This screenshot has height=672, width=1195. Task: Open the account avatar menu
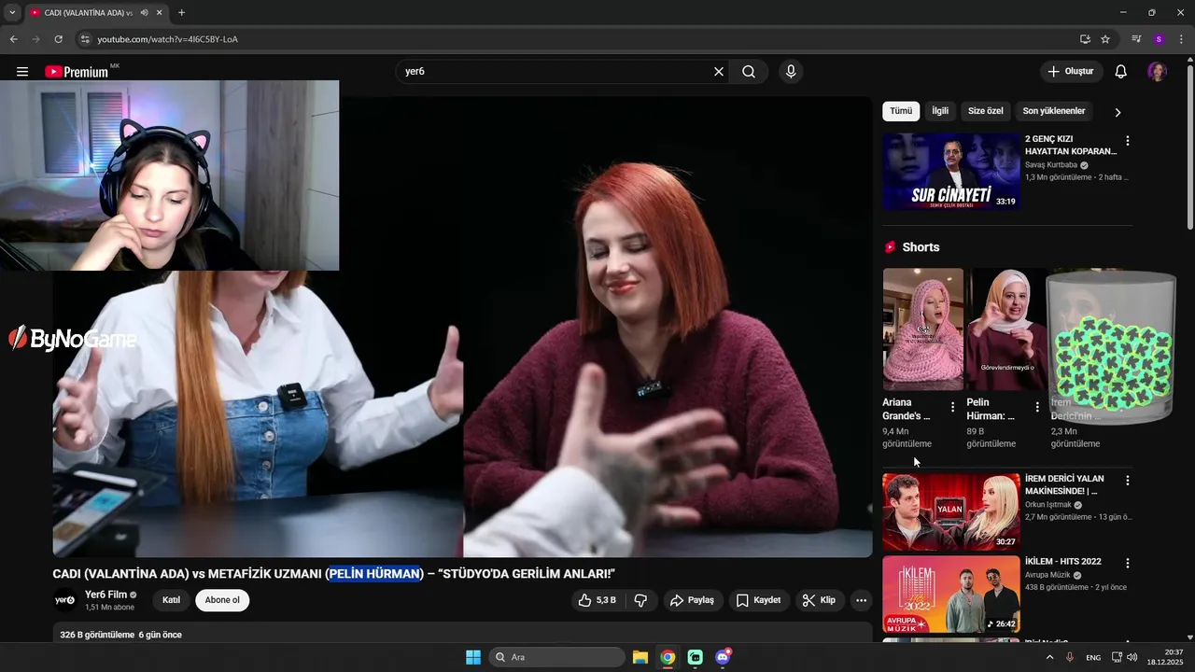1157,72
